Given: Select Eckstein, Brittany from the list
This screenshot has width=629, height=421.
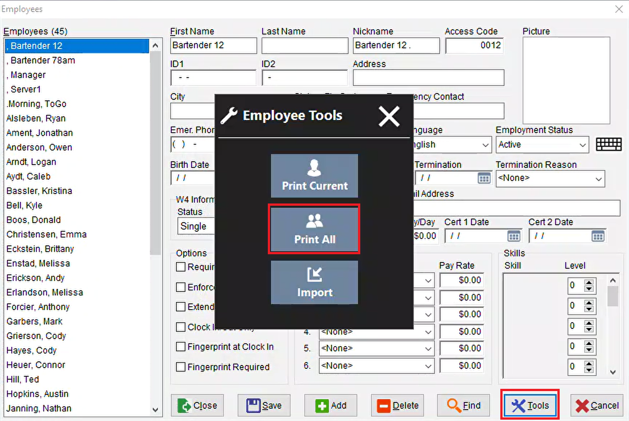Looking at the screenshot, I should pos(40,249).
